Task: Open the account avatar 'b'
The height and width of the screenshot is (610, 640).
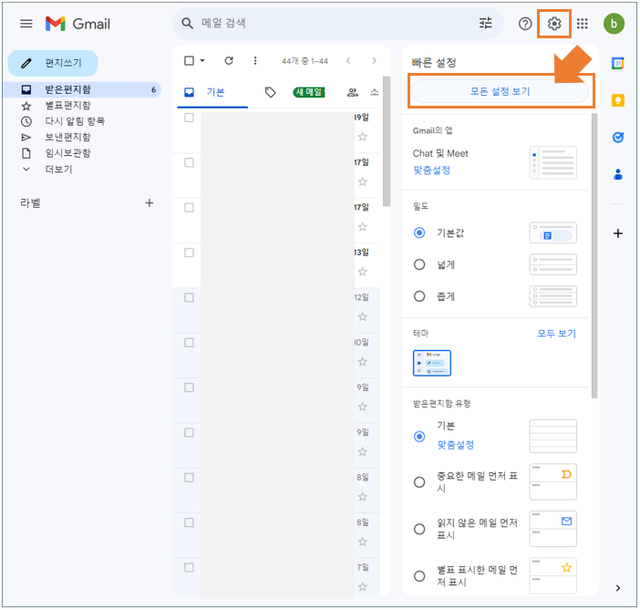Action: tap(614, 24)
